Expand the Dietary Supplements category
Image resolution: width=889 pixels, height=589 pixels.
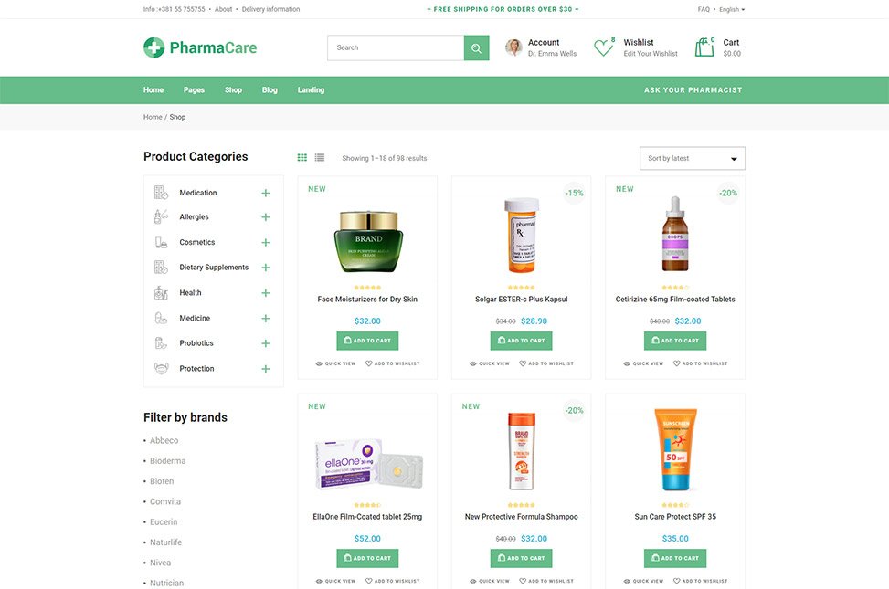pos(265,268)
